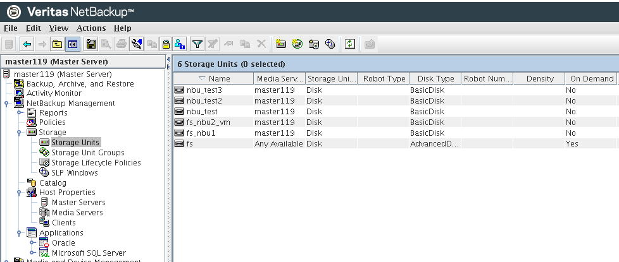Click the green Refresh toolbar icon
The image size is (619, 262).
(x=349, y=44)
